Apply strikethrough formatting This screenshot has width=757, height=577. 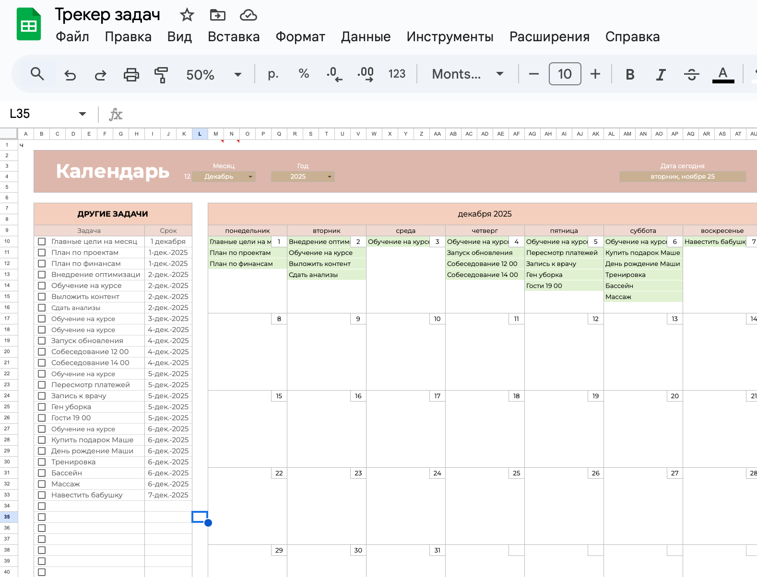click(691, 74)
